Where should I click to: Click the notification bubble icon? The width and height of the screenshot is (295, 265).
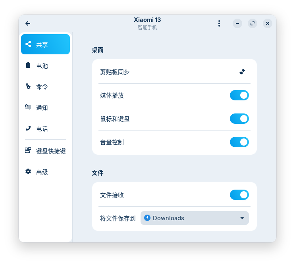(28, 107)
